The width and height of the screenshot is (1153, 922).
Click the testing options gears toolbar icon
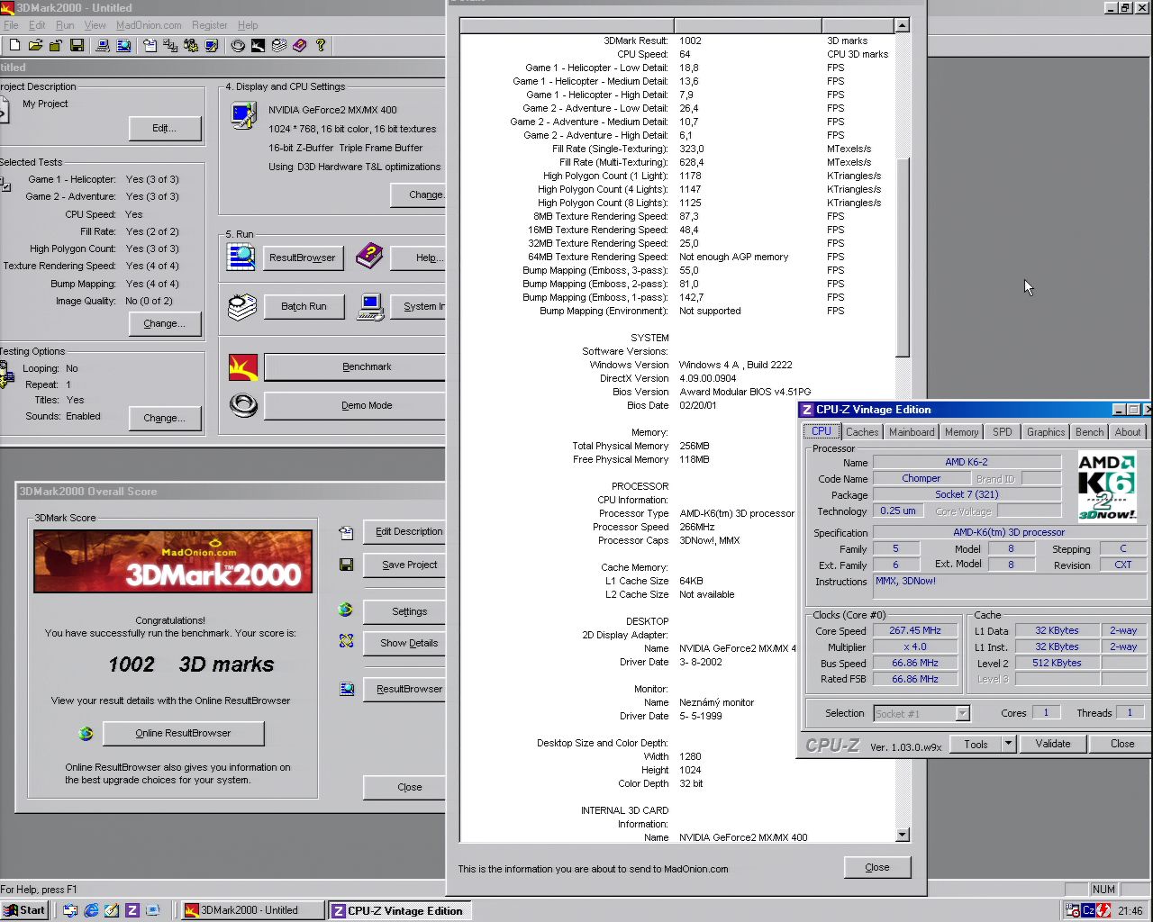coord(191,45)
